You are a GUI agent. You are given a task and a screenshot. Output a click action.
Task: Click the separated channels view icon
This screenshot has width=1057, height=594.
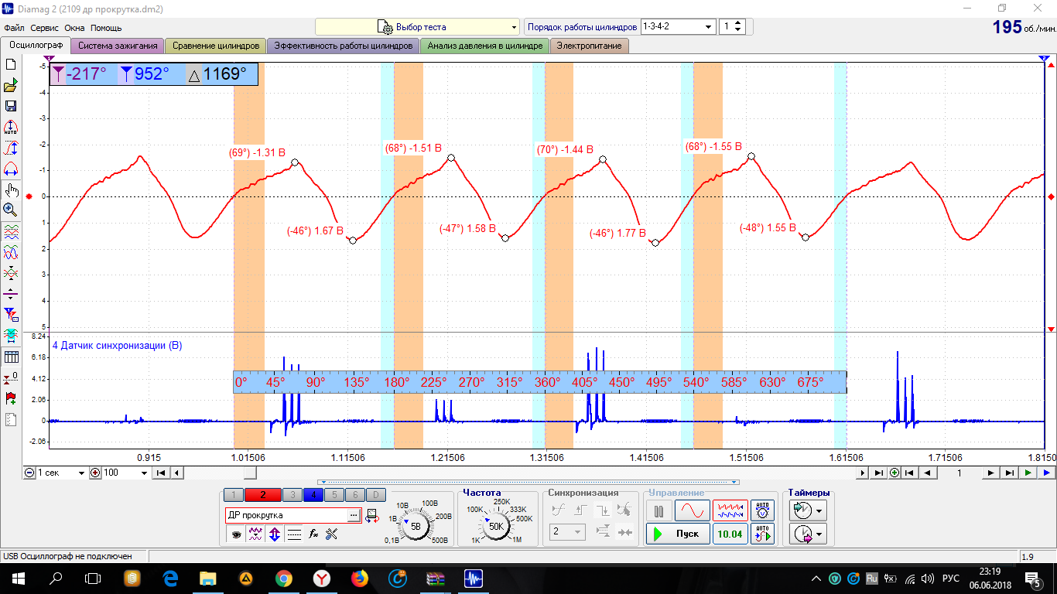click(x=11, y=232)
